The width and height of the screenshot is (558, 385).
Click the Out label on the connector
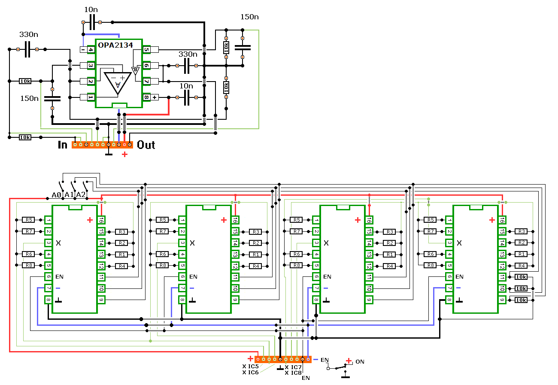146,145
